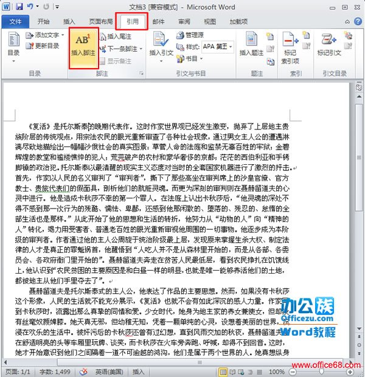Viewport: 365px width, 377px height.
Task: Toggle the ruler icon above scrollbar
Action: tap(359, 88)
